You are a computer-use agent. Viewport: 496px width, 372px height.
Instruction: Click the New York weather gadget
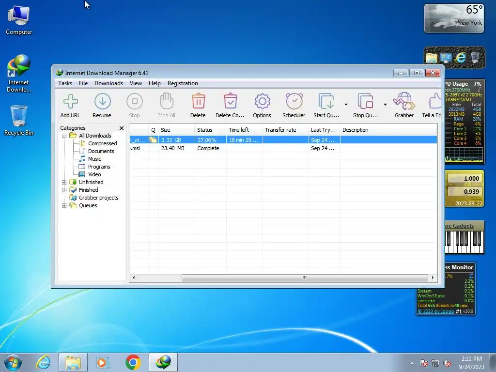point(454,18)
